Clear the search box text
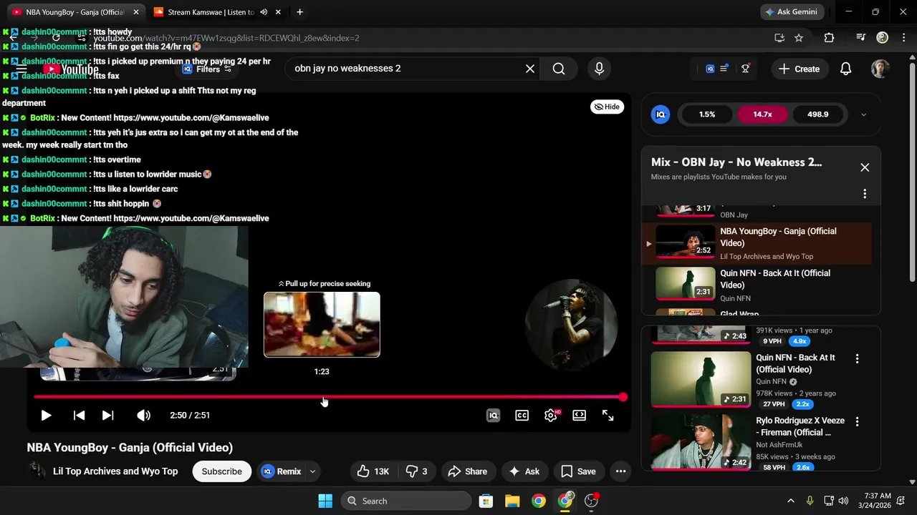This screenshot has width=917, height=515. [530, 69]
